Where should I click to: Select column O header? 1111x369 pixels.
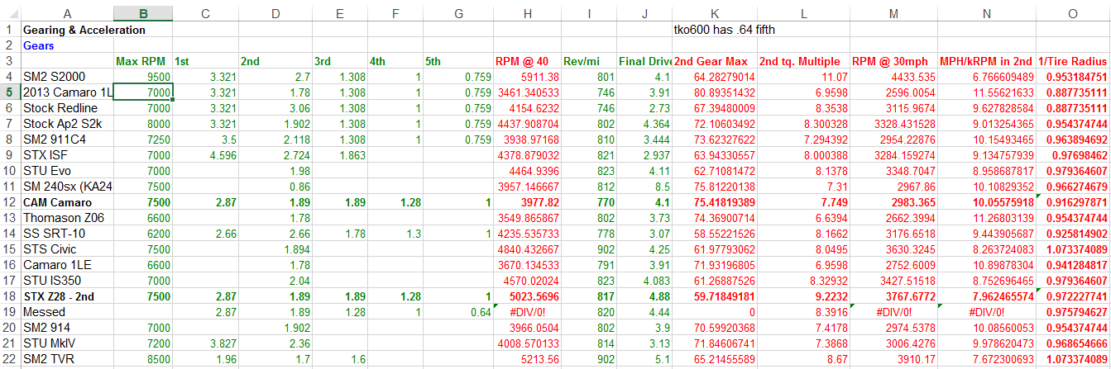[x=1073, y=12]
